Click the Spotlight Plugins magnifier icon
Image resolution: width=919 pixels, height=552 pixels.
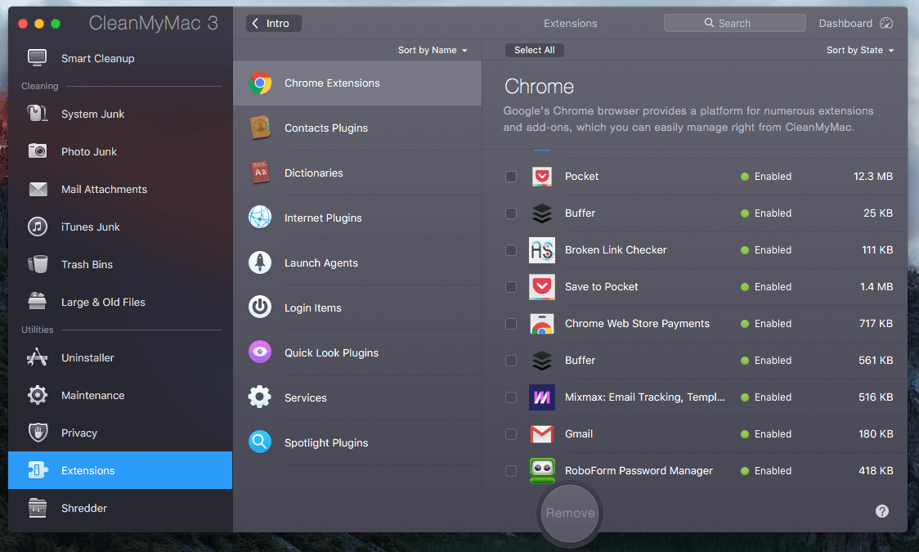pos(260,442)
